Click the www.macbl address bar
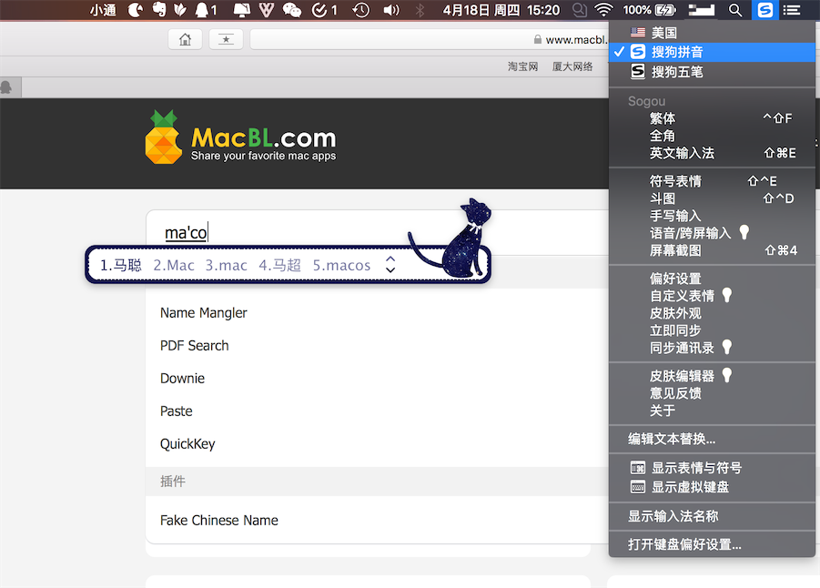Screen dimensions: 820x588 tap(430, 39)
